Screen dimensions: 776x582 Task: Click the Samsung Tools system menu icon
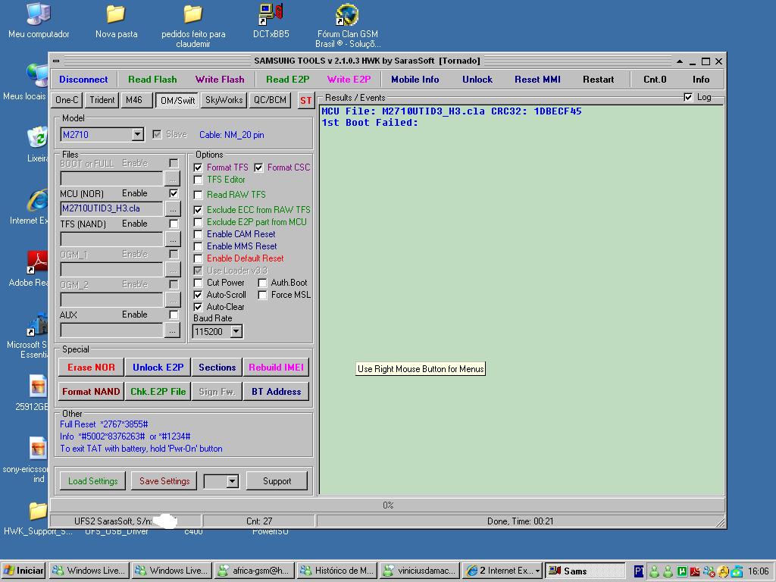[x=56, y=61]
